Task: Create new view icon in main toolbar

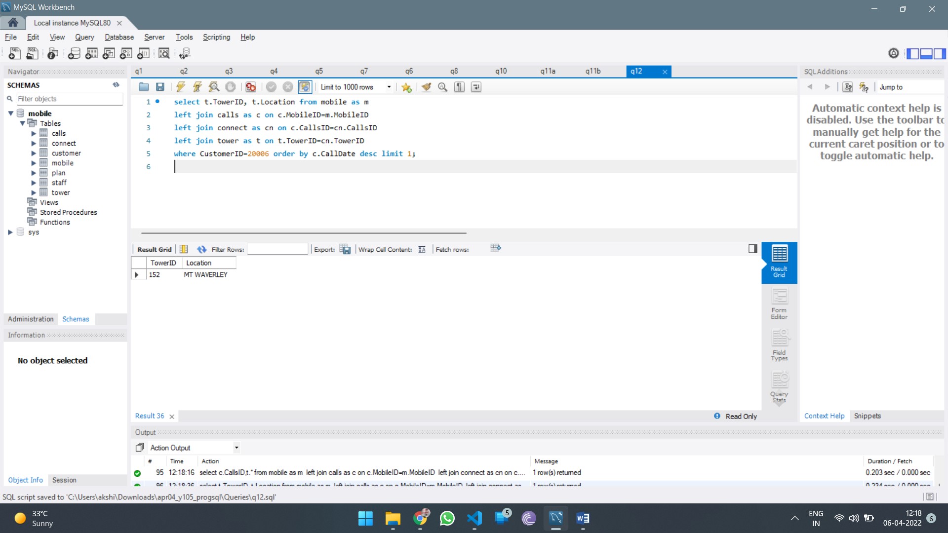Action: [109, 53]
